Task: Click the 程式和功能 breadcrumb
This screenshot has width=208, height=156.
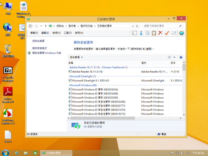Action: [x=87, y=26]
